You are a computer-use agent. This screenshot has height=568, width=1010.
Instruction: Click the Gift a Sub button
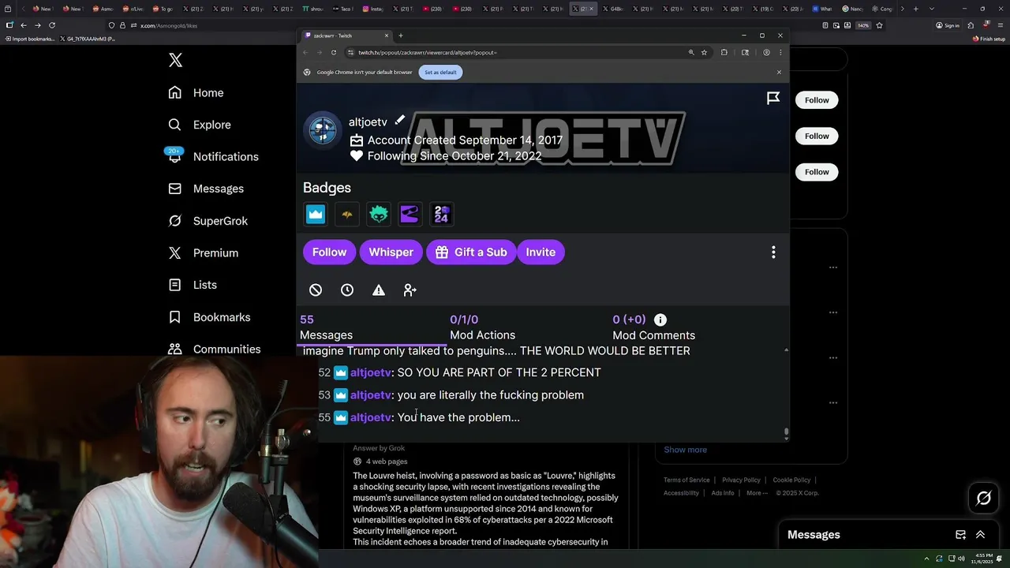[x=471, y=252]
